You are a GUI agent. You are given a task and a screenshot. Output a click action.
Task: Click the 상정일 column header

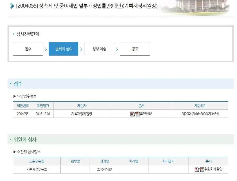tap(104, 161)
